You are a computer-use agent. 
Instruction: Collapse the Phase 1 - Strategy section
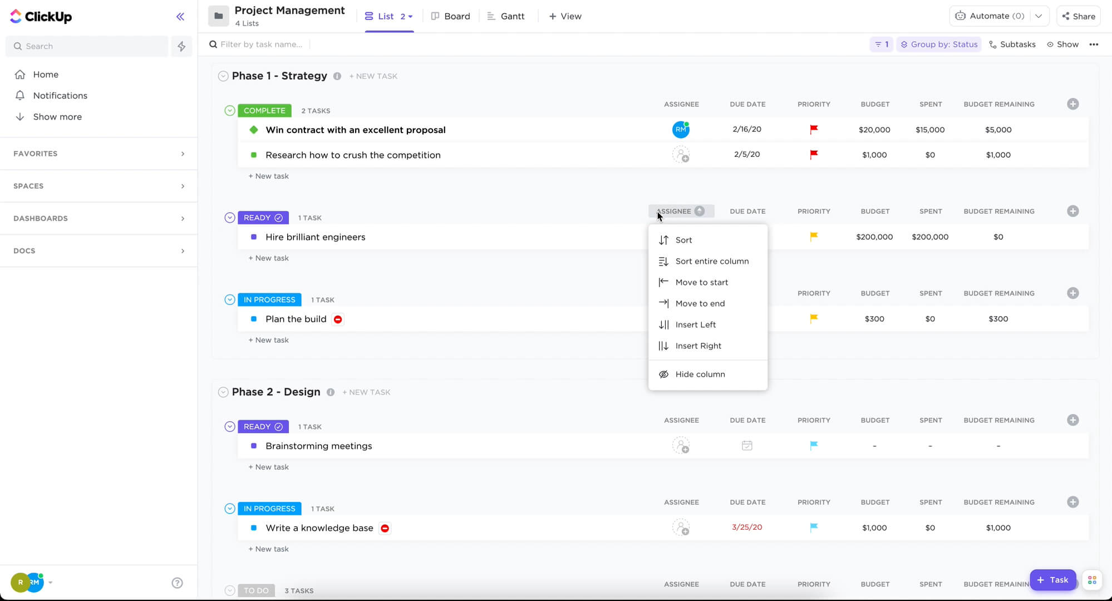click(223, 76)
